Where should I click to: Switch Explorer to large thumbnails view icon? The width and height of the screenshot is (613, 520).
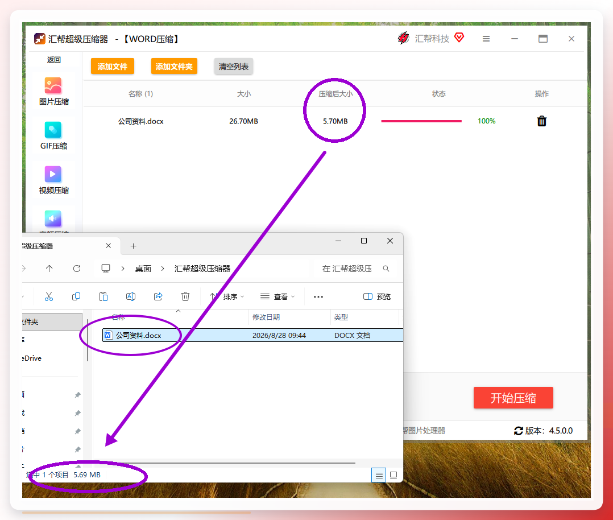pyautogui.click(x=394, y=475)
